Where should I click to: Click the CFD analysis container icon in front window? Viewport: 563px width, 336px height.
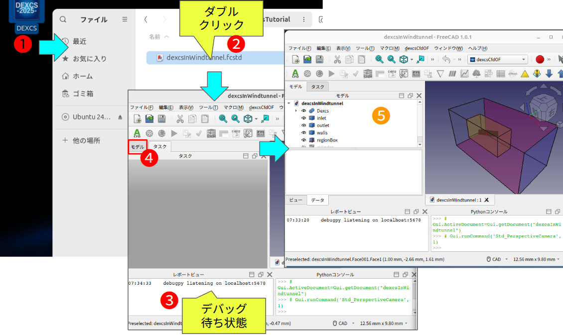295,74
